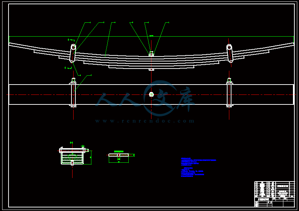The height and width of the screenshot is (211, 299).
Task: Click the green label above the leaf detail section
Action: 119,152
